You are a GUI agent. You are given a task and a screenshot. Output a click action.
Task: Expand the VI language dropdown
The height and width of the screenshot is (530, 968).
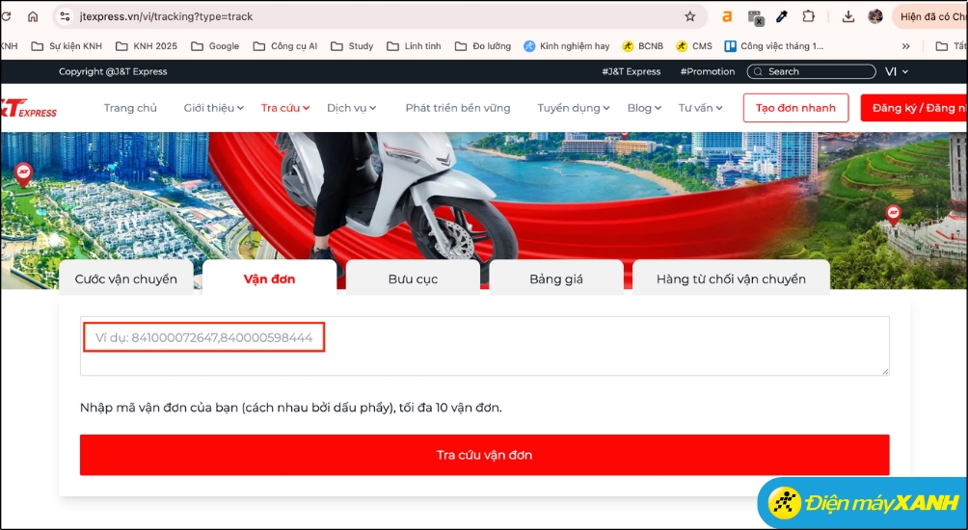(x=897, y=71)
